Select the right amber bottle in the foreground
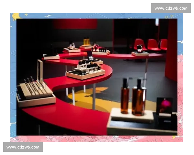This screenshot has height=155, width=194. pos(139,97)
